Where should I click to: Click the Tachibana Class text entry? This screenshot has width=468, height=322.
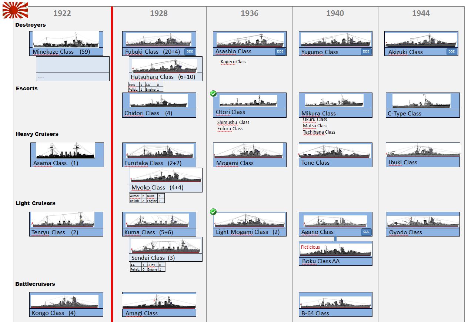[319, 132]
